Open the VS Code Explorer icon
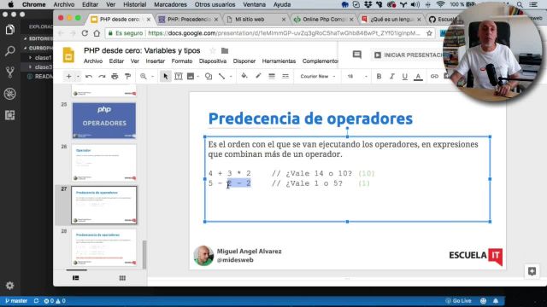 (9, 30)
